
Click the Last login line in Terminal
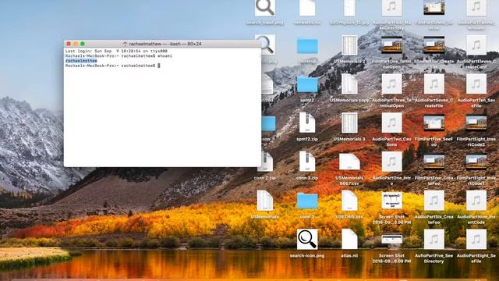click(x=116, y=51)
